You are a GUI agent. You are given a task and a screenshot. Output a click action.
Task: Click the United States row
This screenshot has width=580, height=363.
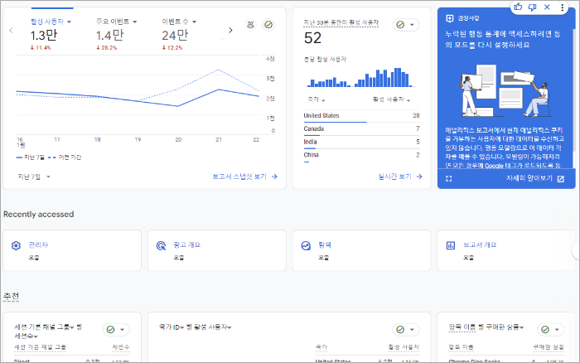361,116
